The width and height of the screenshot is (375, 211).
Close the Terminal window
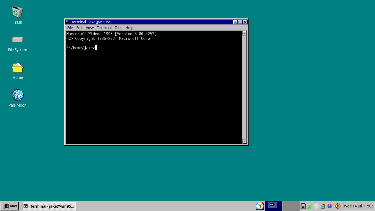[245, 22]
